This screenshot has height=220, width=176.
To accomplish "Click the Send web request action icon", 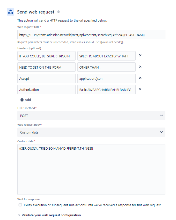I will coord(10,12).
